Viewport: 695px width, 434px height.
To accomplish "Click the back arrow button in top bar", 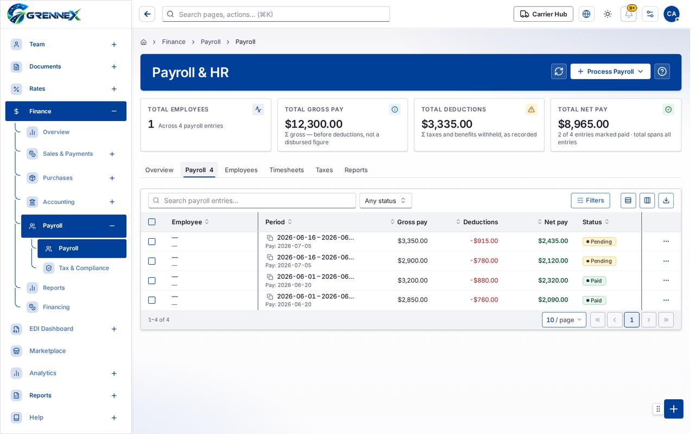I will (x=147, y=14).
